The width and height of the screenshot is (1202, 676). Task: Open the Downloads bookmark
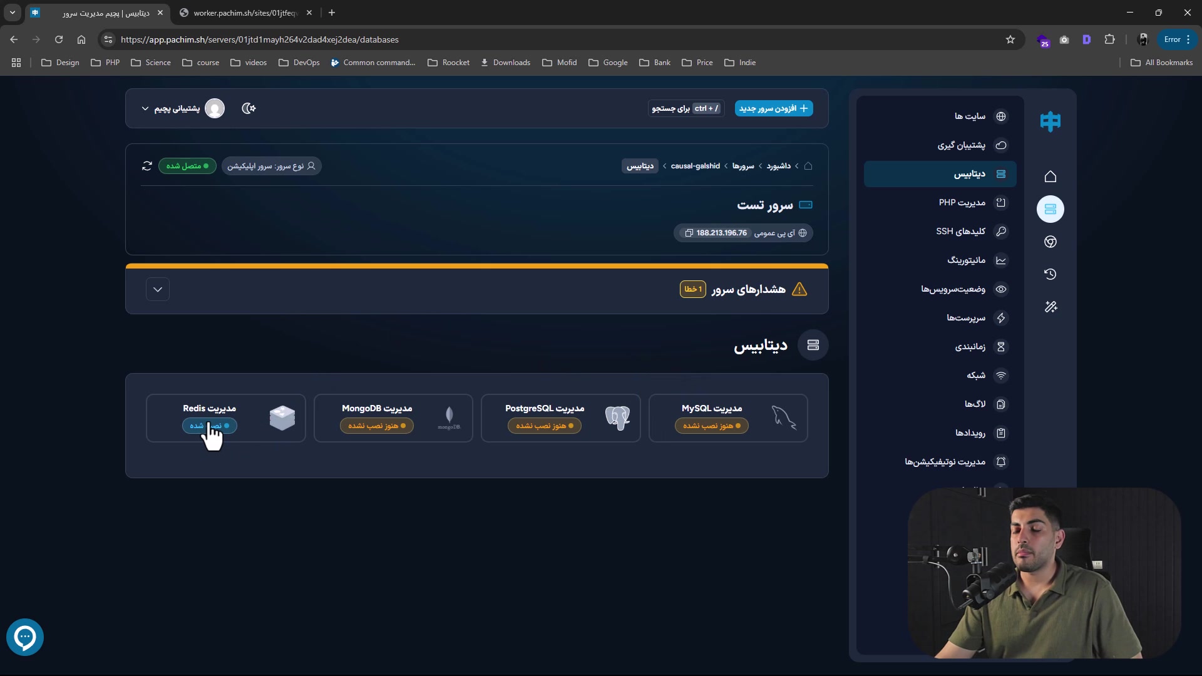point(506,63)
